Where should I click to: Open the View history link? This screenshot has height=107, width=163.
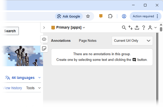pyautogui.click(x=12, y=88)
